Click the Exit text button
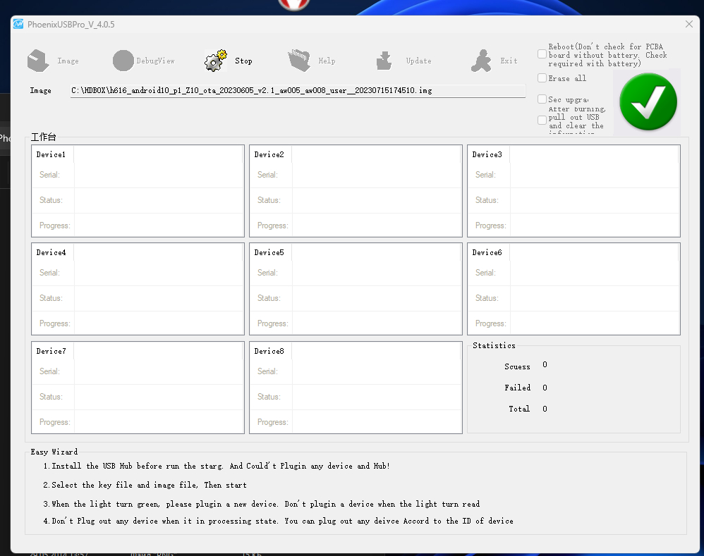This screenshot has width=704, height=556. tap(509, 61)
